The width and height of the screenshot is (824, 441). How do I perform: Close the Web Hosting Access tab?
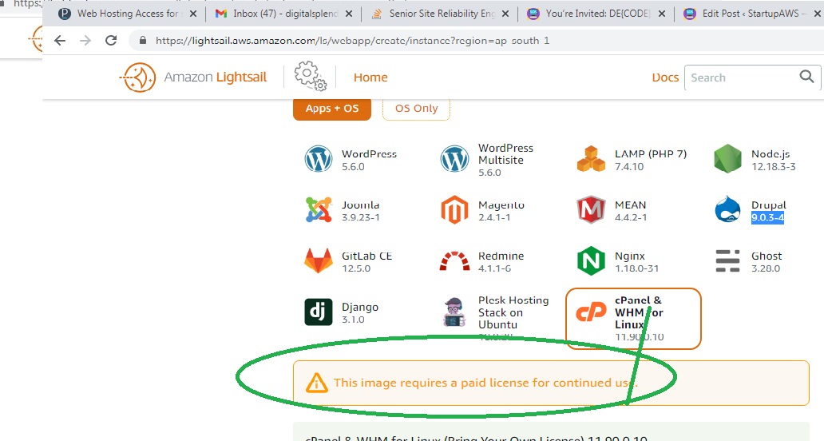[193, 14]
